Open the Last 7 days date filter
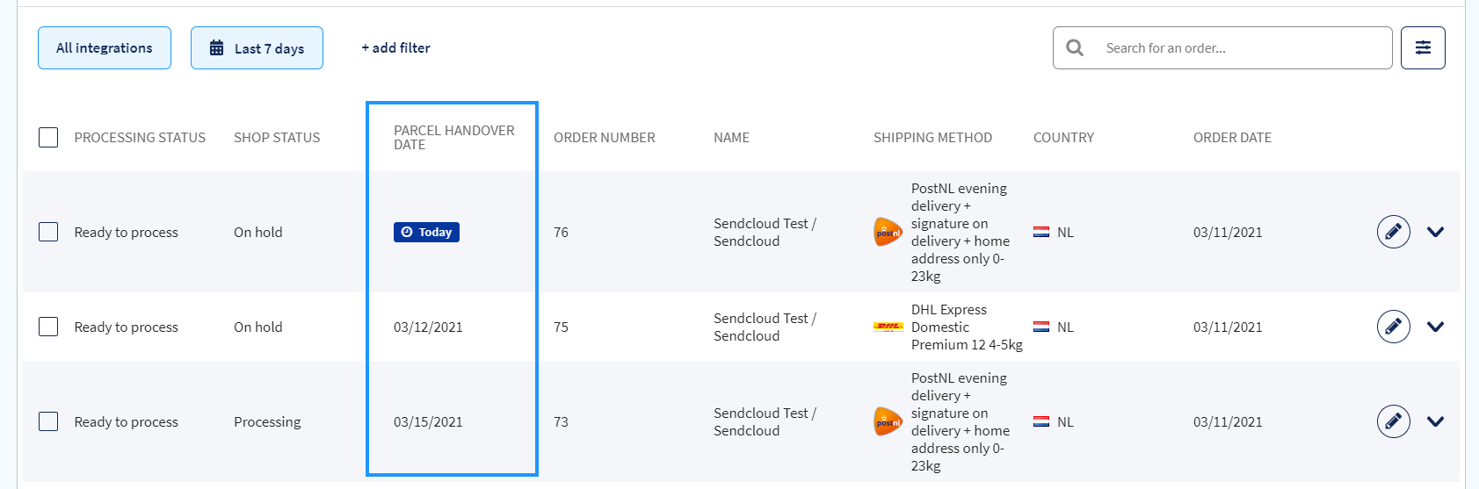 257,47
